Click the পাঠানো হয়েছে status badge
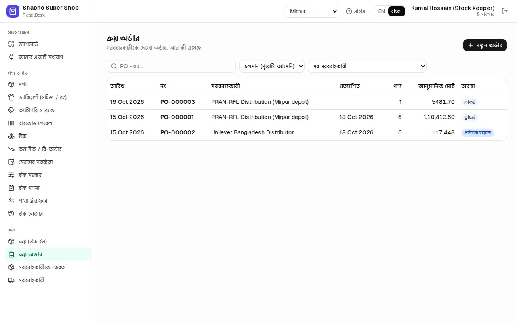517x323 pixels. click(x=478, y=133)
